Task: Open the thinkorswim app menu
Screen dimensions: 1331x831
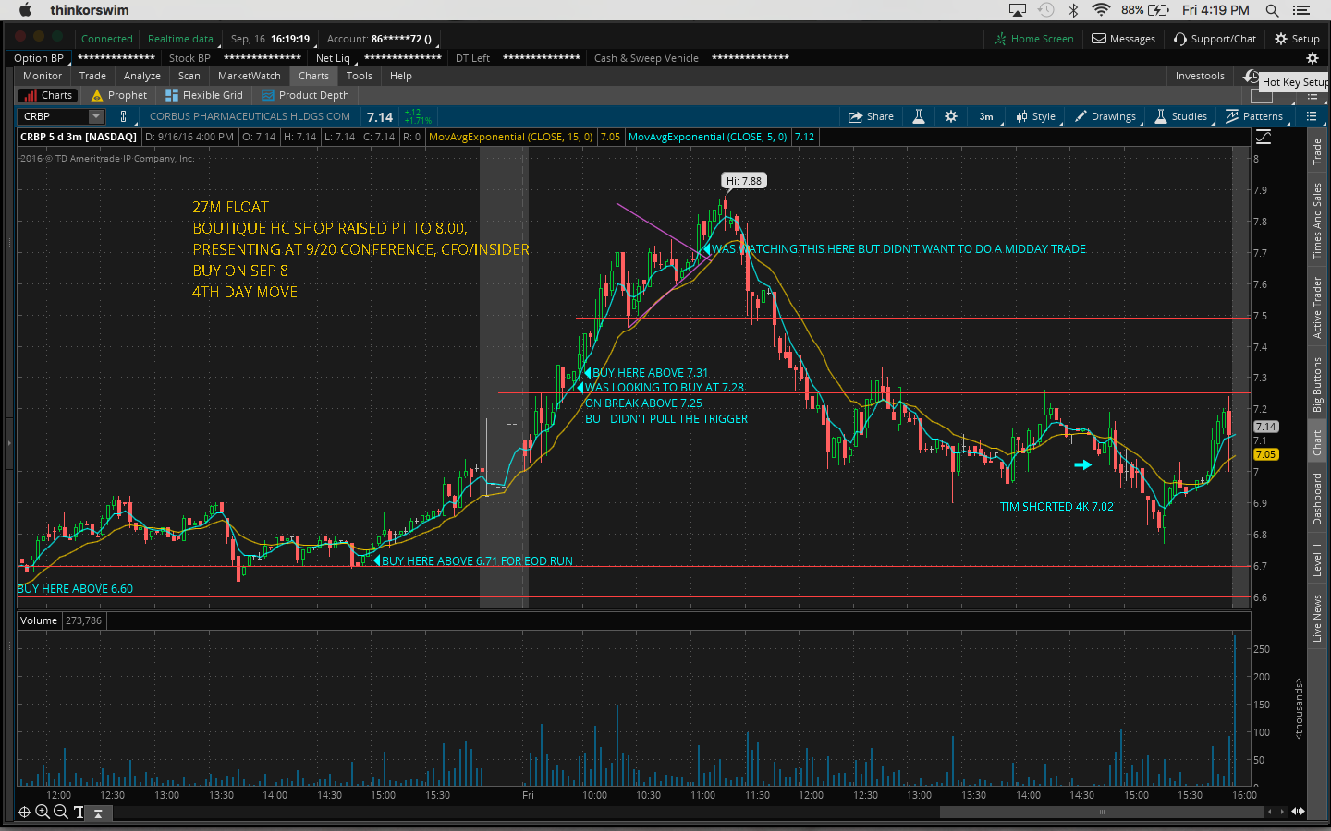Action: [90, 10]
